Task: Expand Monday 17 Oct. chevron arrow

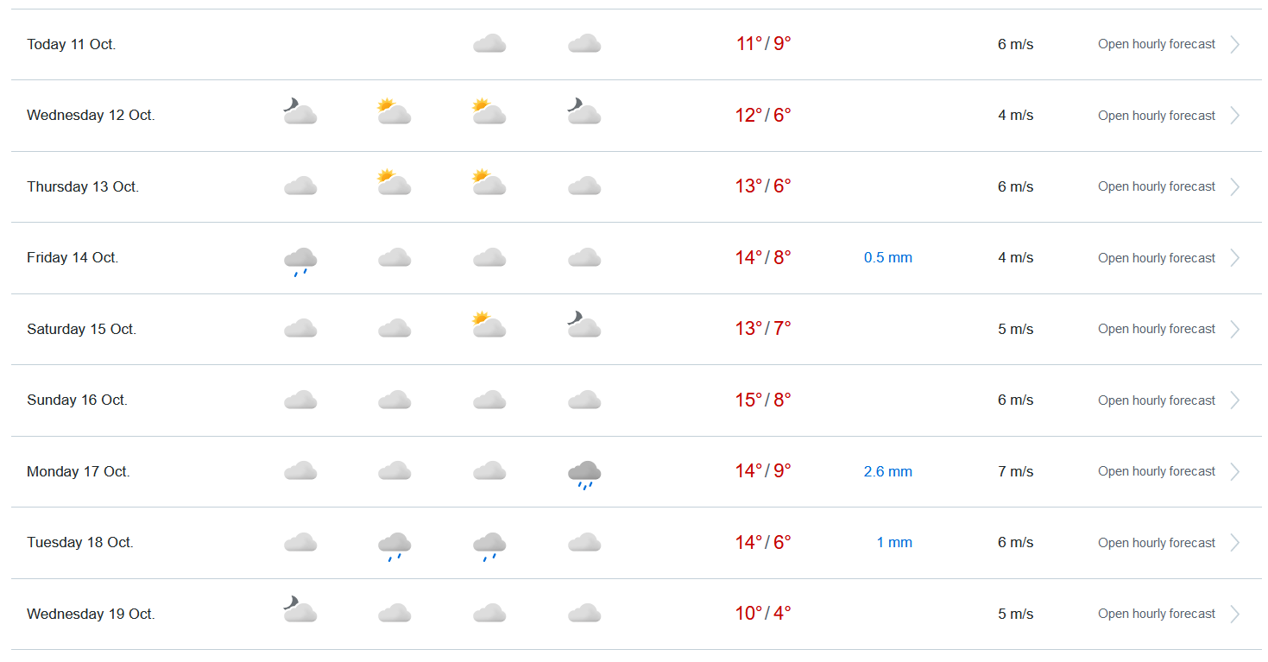Action: 1235,471
